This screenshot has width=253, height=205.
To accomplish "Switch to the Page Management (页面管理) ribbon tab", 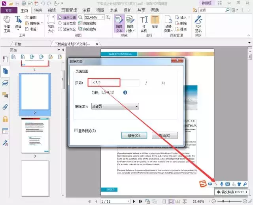I will click(x=69, y=10).
